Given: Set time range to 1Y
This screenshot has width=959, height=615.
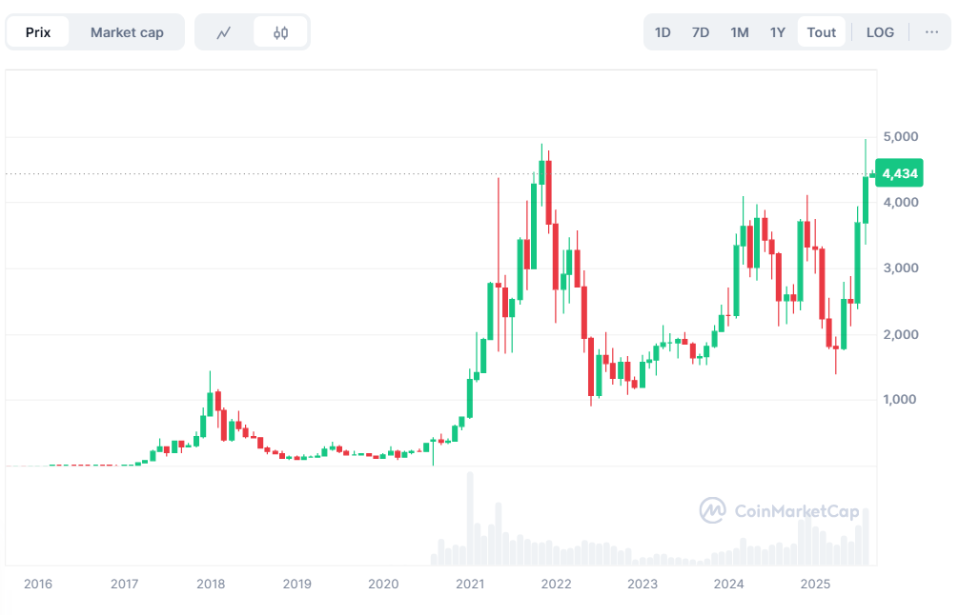Looking at the screenshot, I should coord(778,32).
